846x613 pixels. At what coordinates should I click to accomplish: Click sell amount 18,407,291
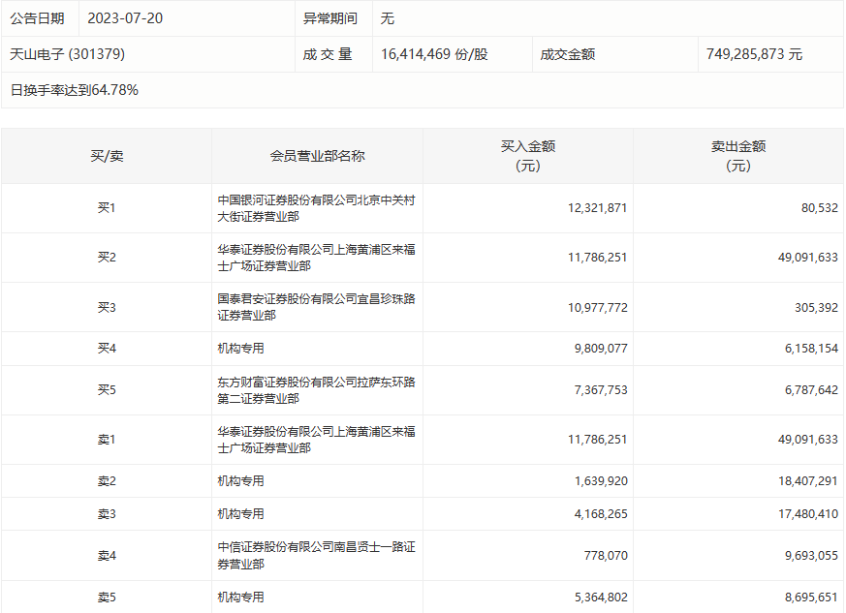pos(807,481)
